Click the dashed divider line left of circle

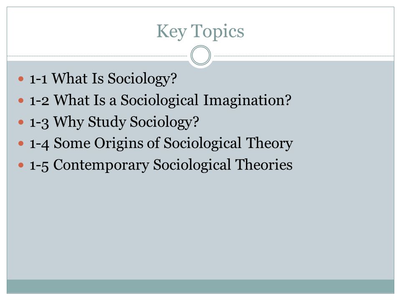click(97, 56)
